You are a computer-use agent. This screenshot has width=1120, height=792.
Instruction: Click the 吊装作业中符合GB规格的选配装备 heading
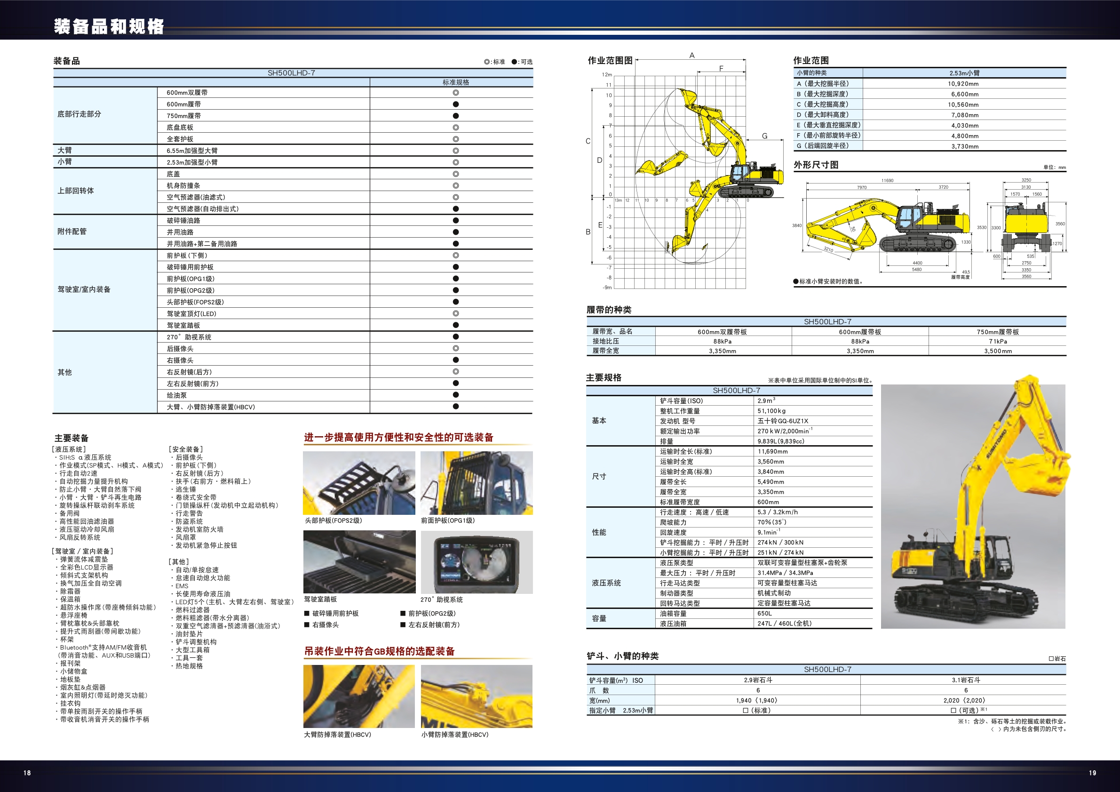[x=380, y=651]
